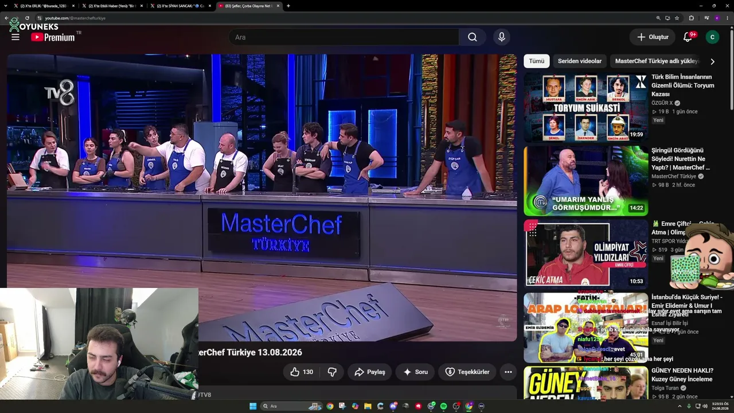
Task: Open the Chrome profile avatar
Action: click(717, 18)
